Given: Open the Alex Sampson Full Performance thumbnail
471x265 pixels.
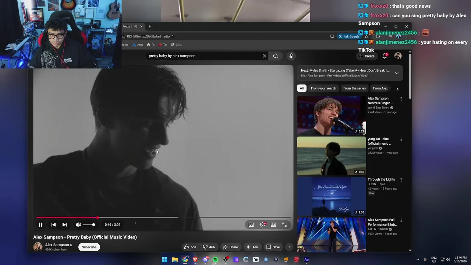Looking at the screenshot, I should (332, 234).
